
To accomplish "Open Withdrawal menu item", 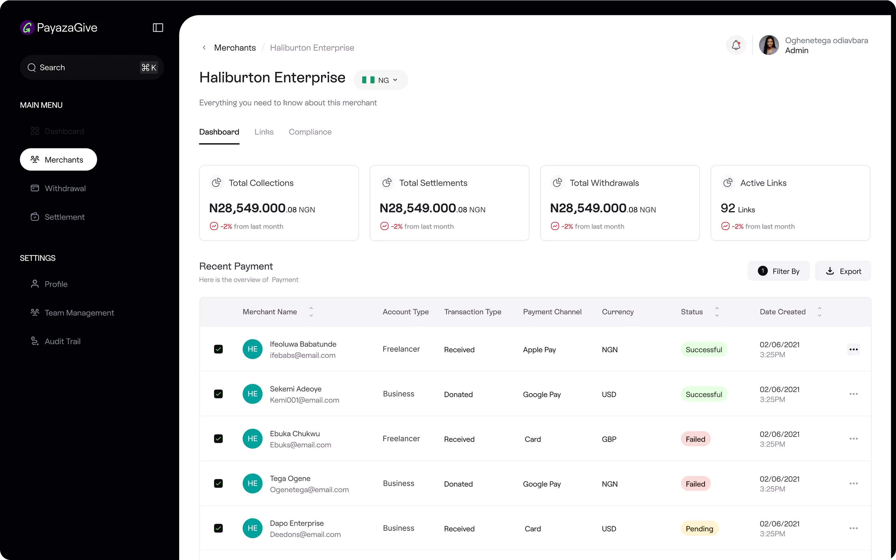I will click(x=58, y=188).
